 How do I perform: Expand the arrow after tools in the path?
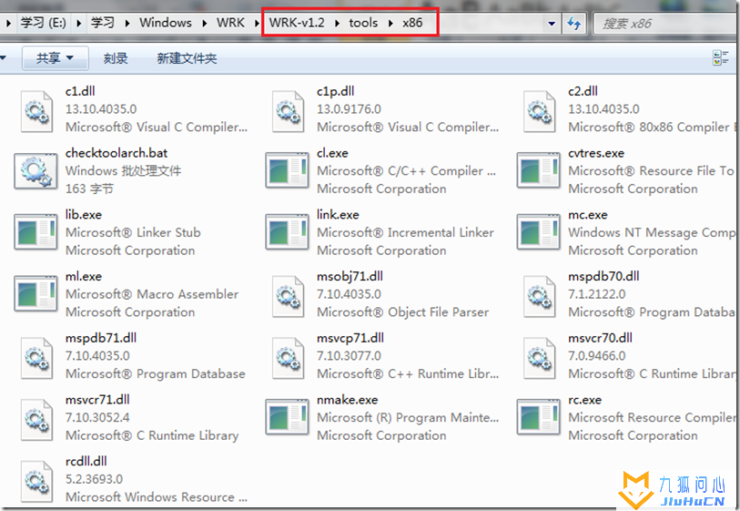[390, 23]
